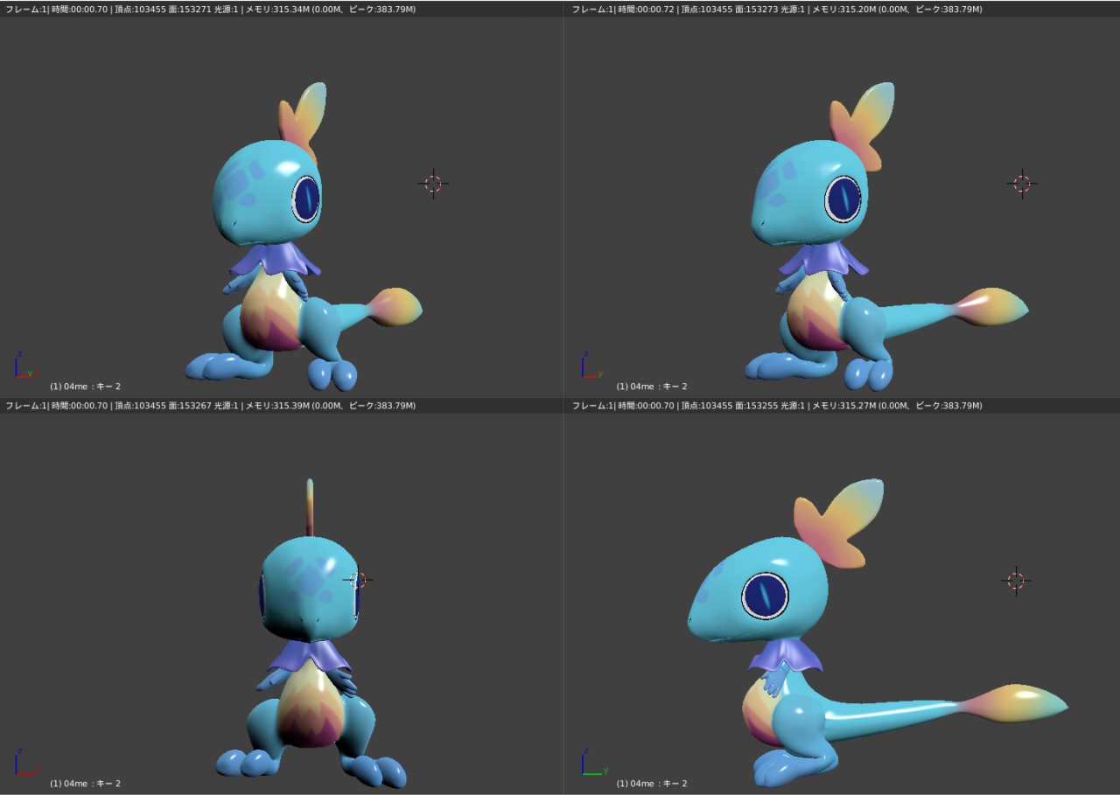Click the 3D cursor in the 面:153273 viewport
Image resolution: width=1120 pixels, height=795 pixels.
pos(1022,183)
